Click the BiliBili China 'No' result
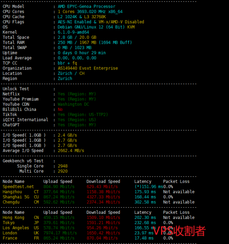 coord(60,109)
